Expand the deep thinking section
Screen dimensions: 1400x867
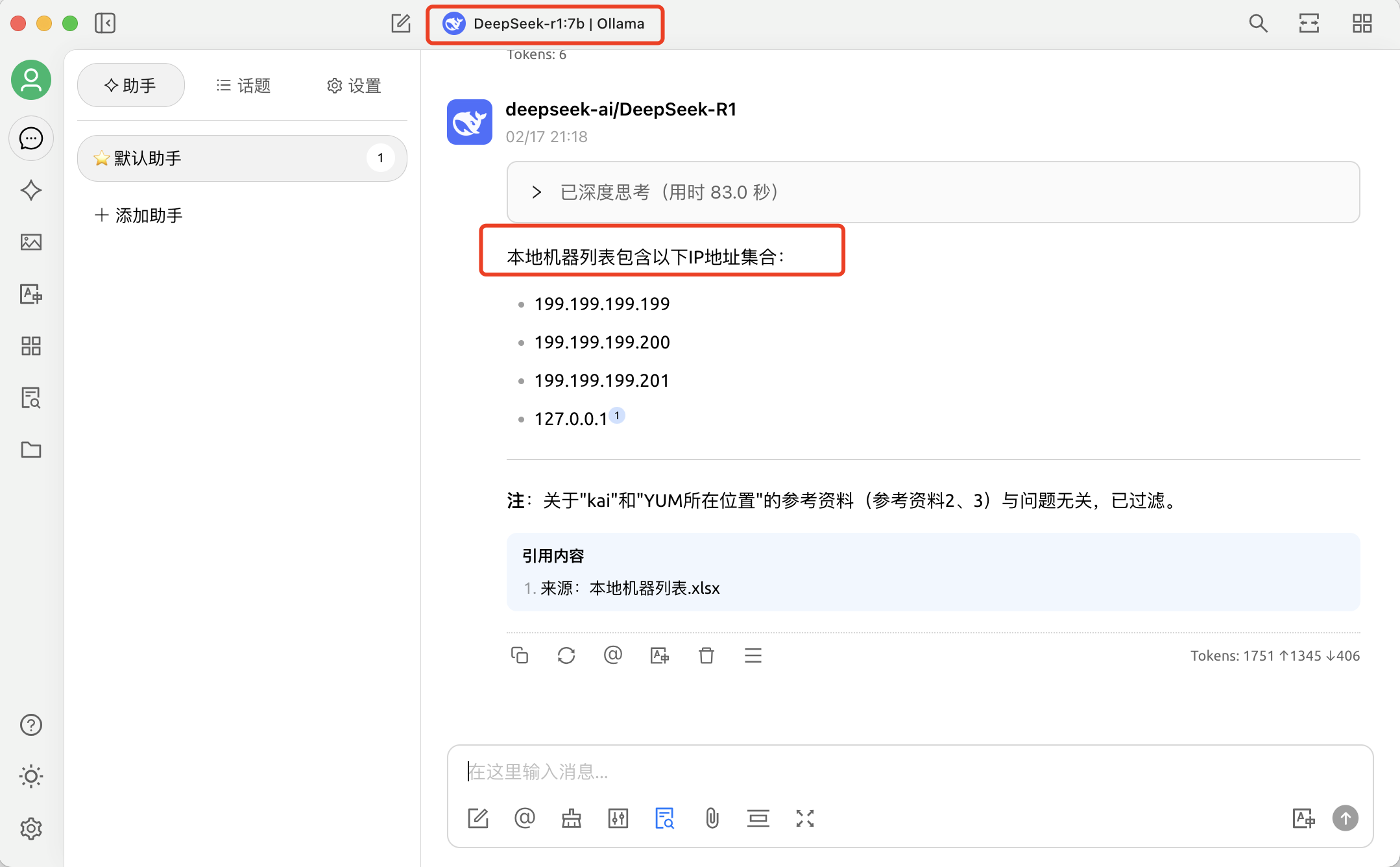(x=537, y=192)
